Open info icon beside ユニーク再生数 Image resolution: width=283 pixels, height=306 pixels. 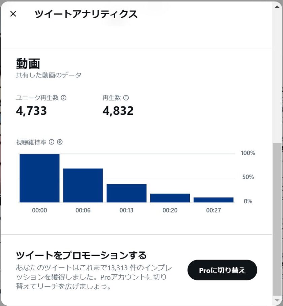point(64,98)
